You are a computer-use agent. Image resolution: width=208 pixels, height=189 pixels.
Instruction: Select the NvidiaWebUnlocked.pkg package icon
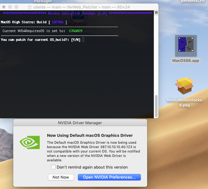[x=184, y=86]
